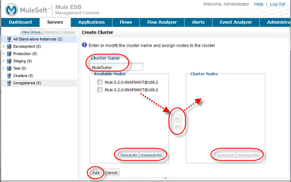Expand the Test group

click(3, 68)
